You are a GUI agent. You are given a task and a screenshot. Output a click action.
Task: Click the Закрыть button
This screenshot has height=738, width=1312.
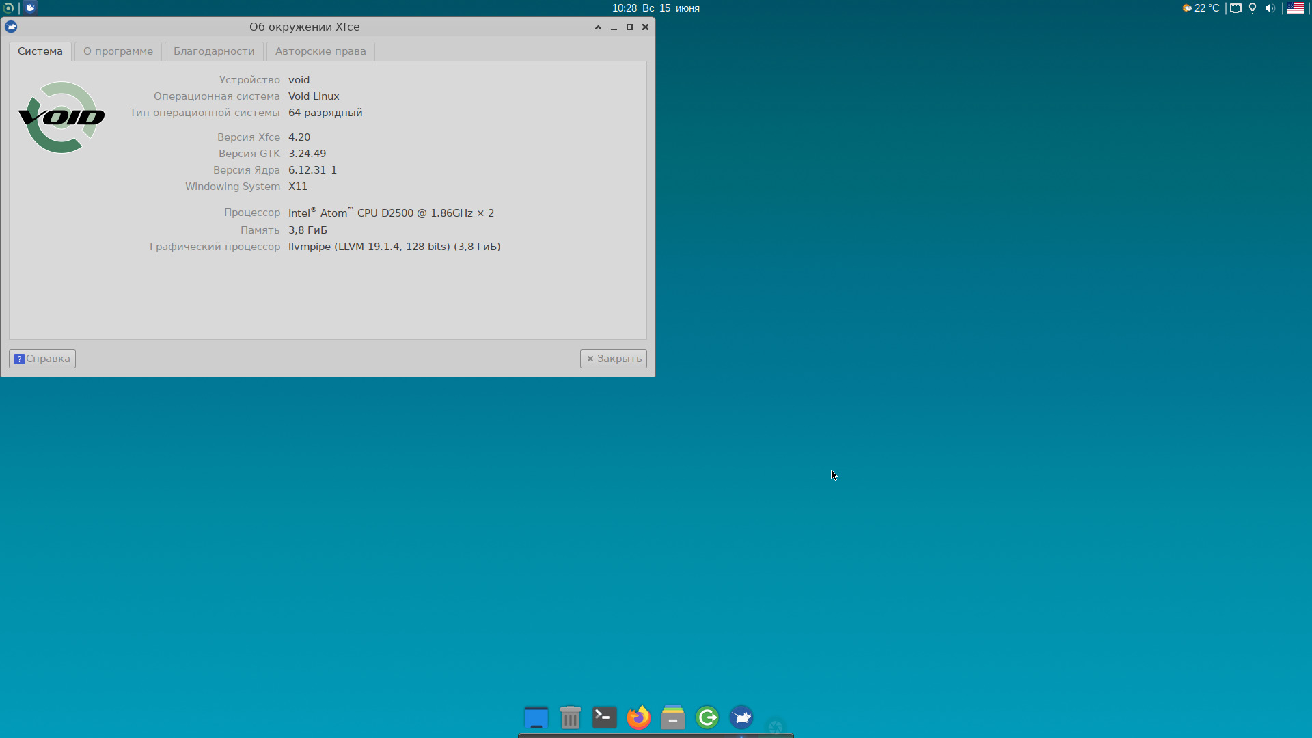tap(614, 359)
